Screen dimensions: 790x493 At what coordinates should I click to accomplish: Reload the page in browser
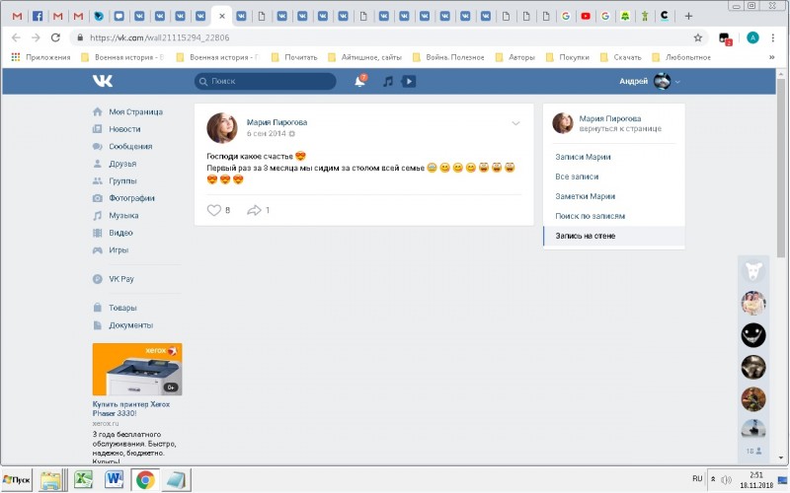[x=54, y=37]
